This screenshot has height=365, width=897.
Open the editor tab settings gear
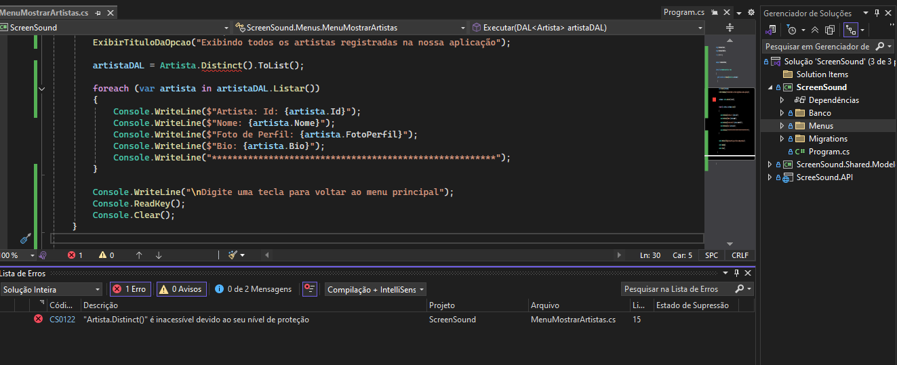(751, 13)
